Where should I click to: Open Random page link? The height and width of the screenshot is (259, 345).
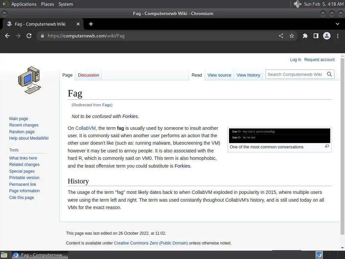(22, 132)
